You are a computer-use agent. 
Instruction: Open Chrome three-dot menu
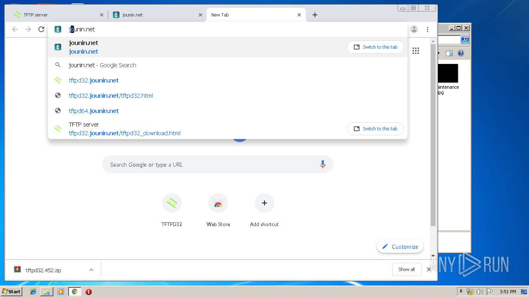[427, 29]
